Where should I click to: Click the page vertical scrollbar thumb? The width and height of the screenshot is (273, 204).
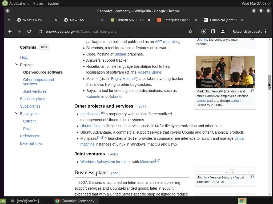tap(270, 82)
